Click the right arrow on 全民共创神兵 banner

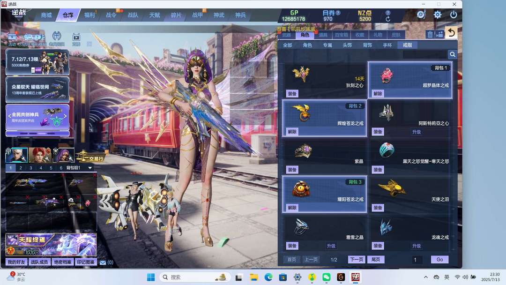pos(65,116)
